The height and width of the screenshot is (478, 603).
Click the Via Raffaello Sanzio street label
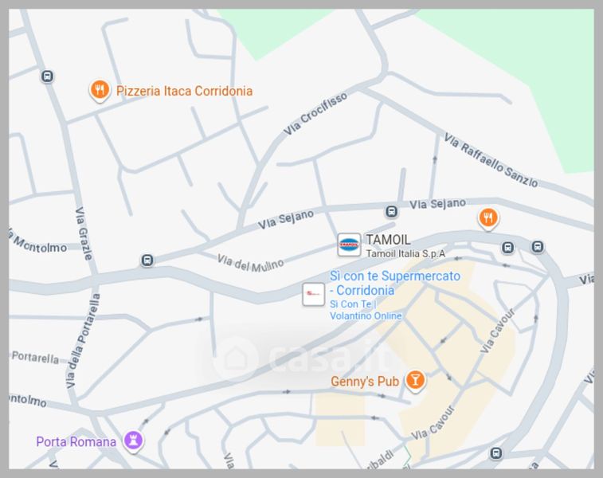click(491, 160)
